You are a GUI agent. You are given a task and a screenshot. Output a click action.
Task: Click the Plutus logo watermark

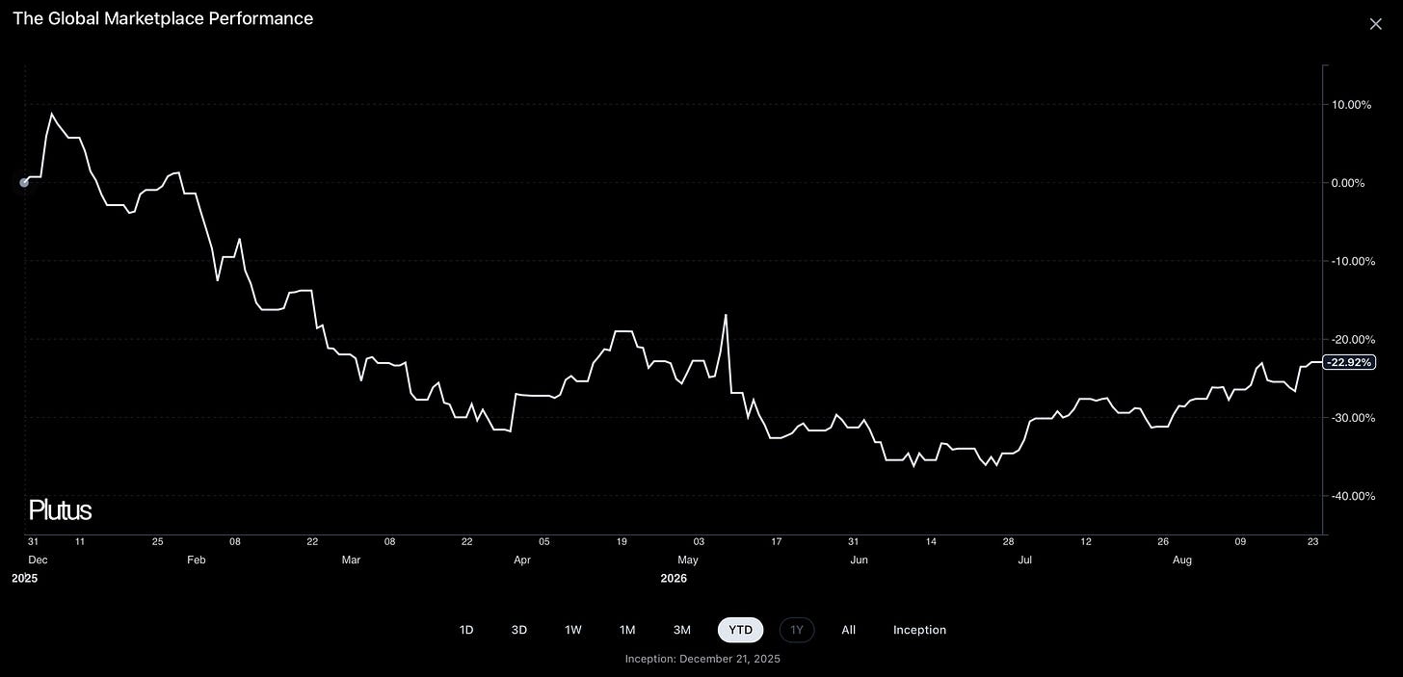60,510
